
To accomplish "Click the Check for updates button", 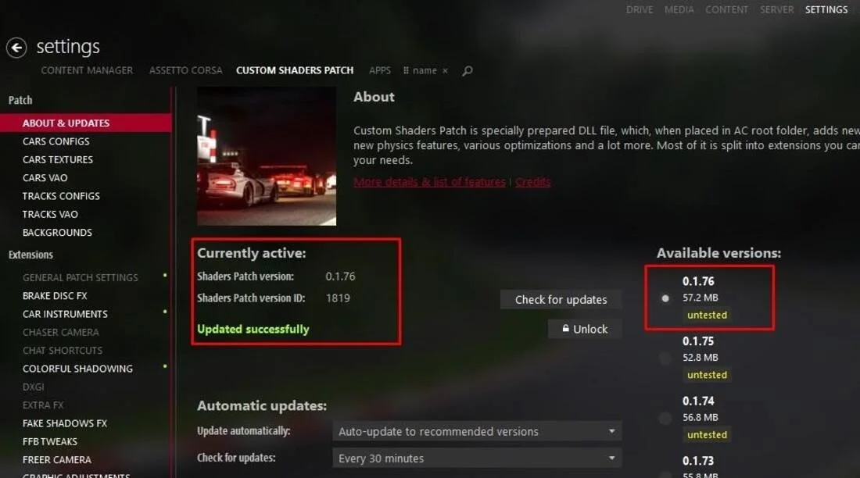I will pos(561,300).
